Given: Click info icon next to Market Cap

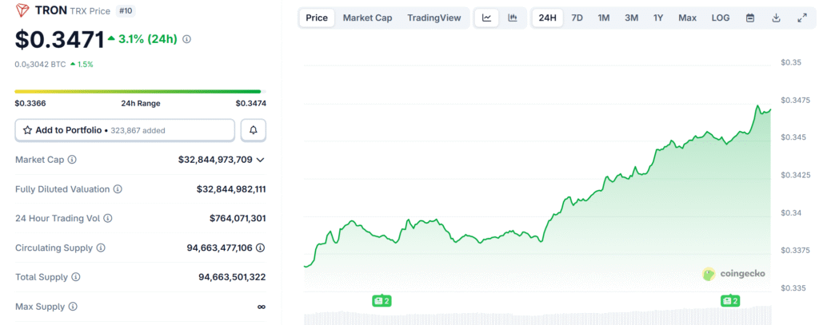Looking at the screenshot, I should point(72,160).
